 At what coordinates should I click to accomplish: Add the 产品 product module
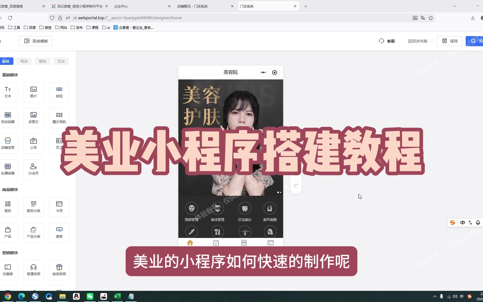(x=8, y=233)
